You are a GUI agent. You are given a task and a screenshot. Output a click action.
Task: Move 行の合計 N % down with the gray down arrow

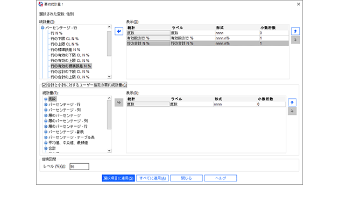295,40
